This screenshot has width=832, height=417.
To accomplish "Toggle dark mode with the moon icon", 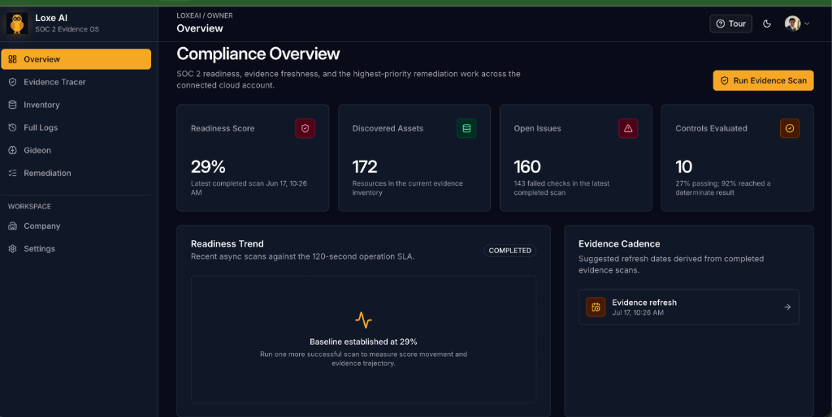I will point(767,24).
